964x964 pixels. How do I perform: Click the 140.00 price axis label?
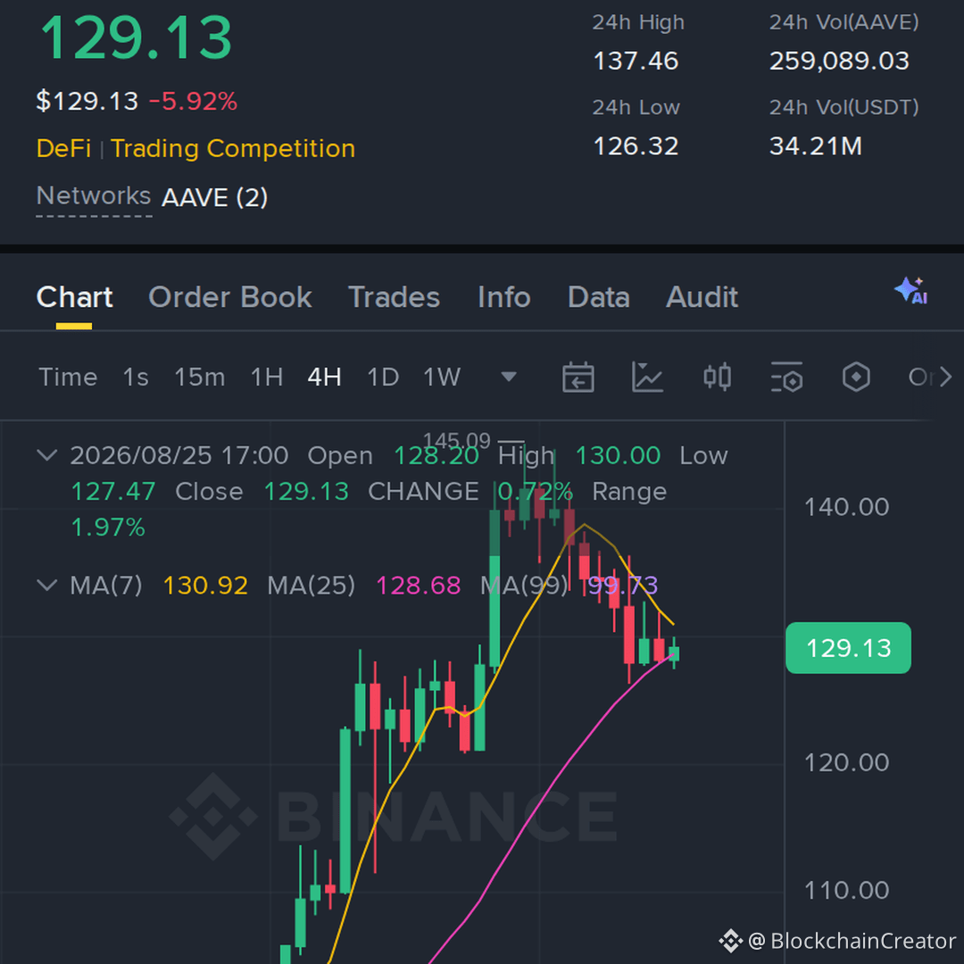846,507
